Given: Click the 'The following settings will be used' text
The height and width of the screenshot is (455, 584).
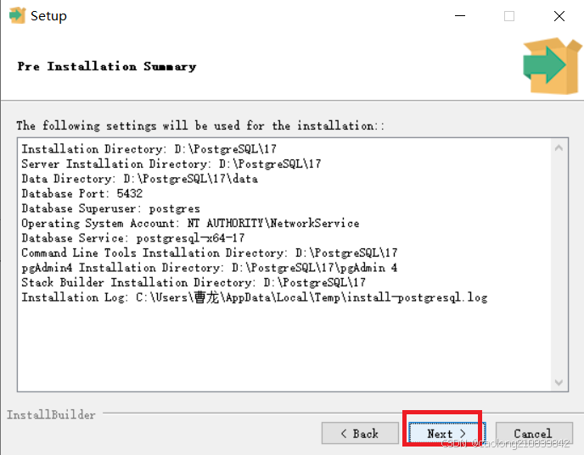Looking at the screenshot, I should [200, 125].
